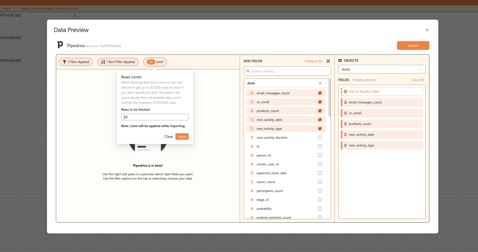Screen dimensions: 478x252
Task: Click drag handle of products_count field
Action: pyautogui.click(x=345, y=124)
